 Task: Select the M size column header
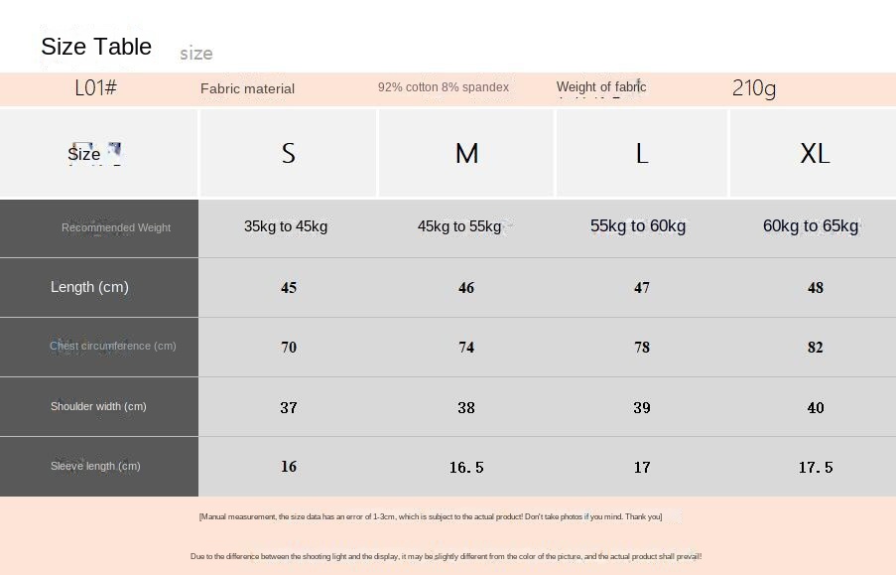point(467,153)
